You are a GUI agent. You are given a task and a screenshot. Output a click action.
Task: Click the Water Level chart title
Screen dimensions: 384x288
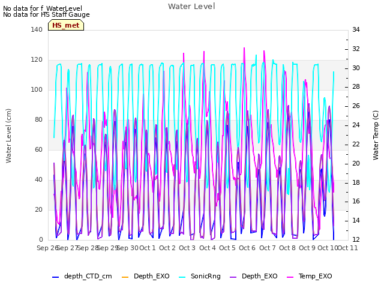click(x=191, y=6)
